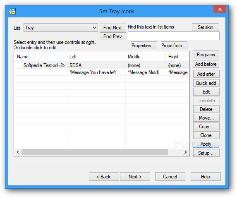Sort by the Name column header

[41, 57]
